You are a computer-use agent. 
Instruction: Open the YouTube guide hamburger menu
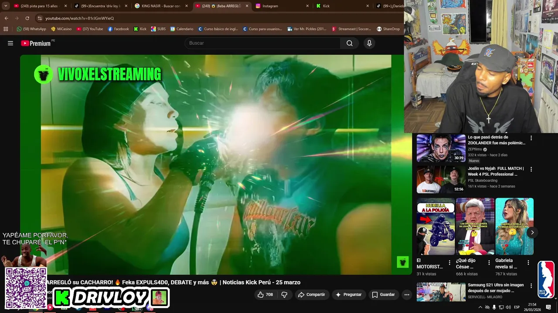(x=10, y=43)
